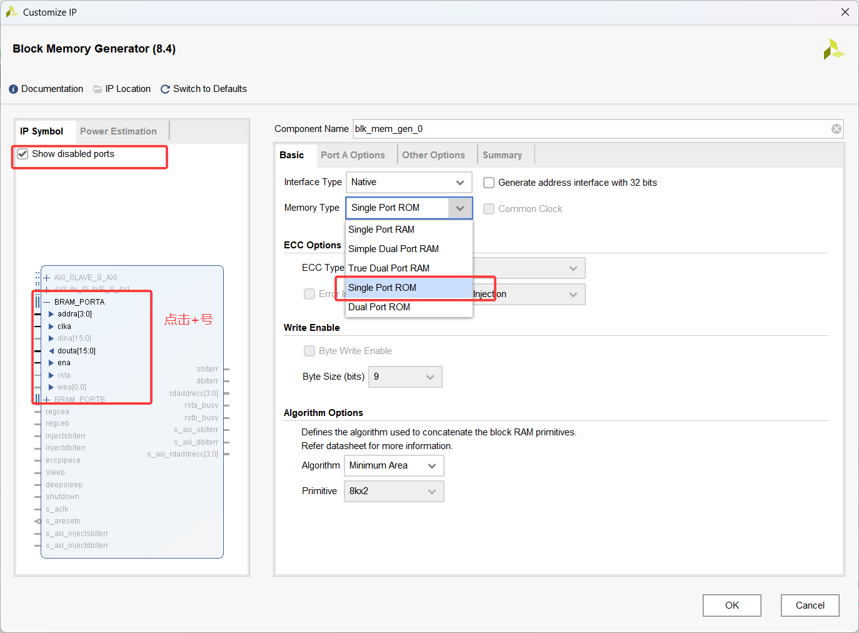Close the Customize IP dialog
859x633 pixels.
coord(845,12)
